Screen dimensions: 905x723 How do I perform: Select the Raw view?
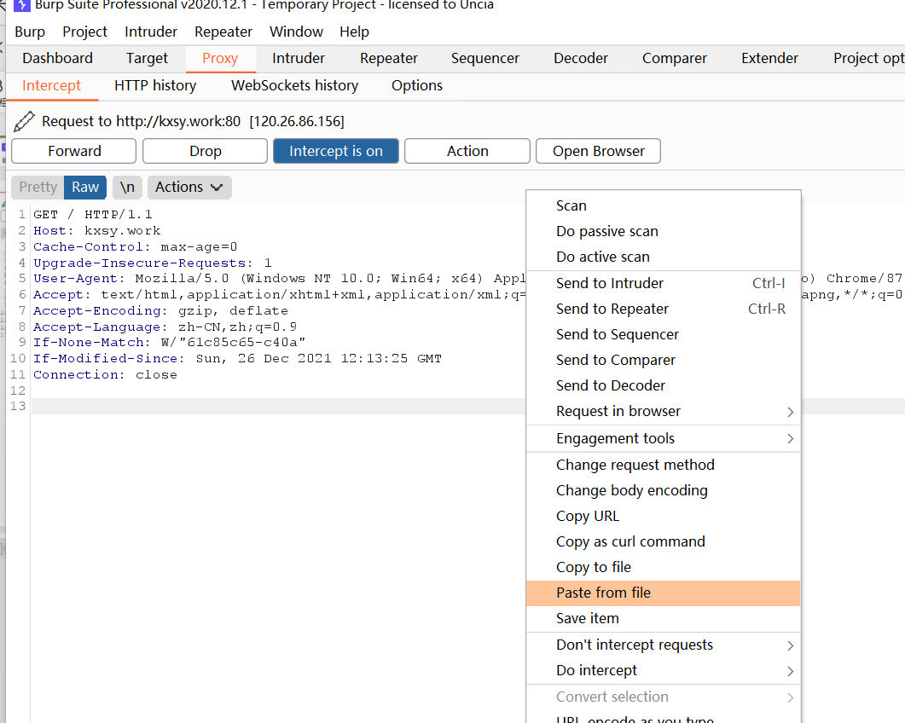pos(84,187)
